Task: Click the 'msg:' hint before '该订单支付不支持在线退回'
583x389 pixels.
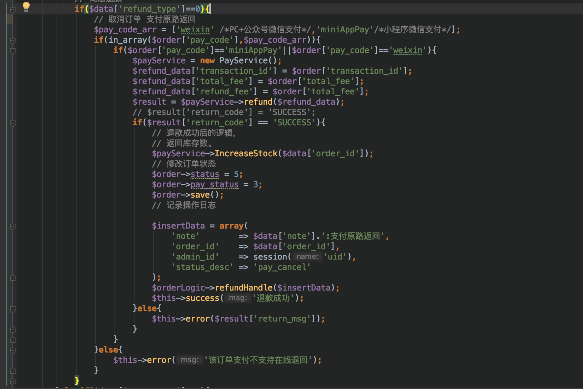Action: [190, 360]
